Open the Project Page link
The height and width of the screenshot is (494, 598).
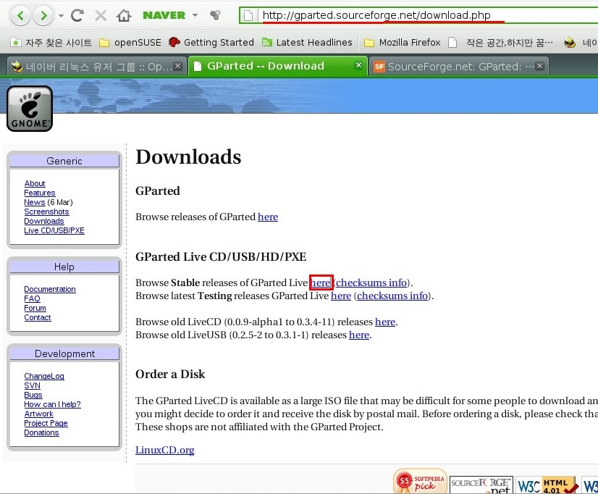click(x=46, y=423)
